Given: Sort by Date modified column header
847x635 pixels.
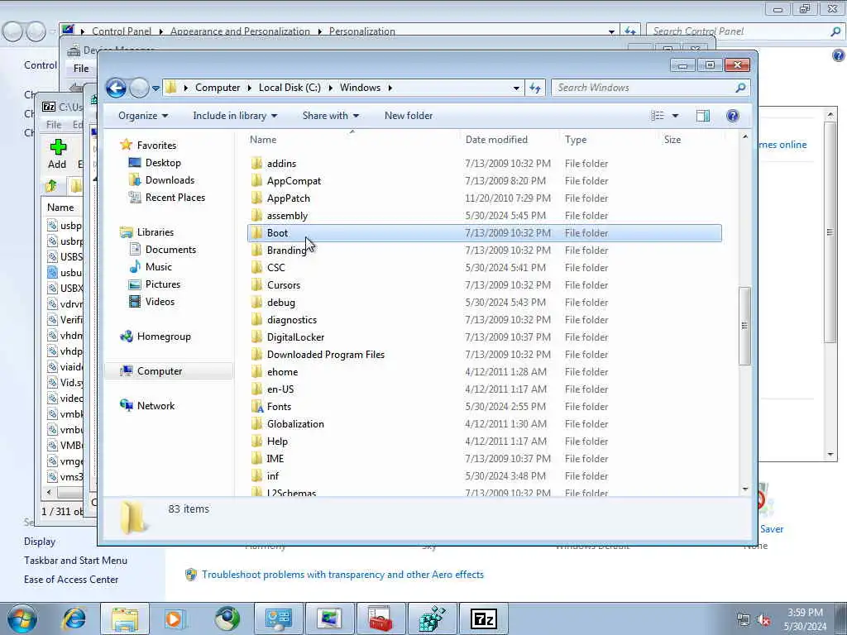Looking at the screenshot, I should 496,139.
